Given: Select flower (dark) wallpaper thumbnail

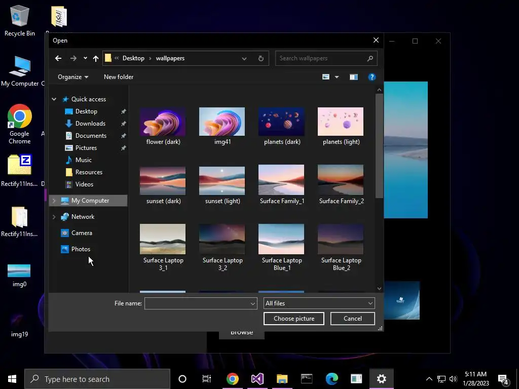Looking at the screenshot, I should click(x=163, y=122).
